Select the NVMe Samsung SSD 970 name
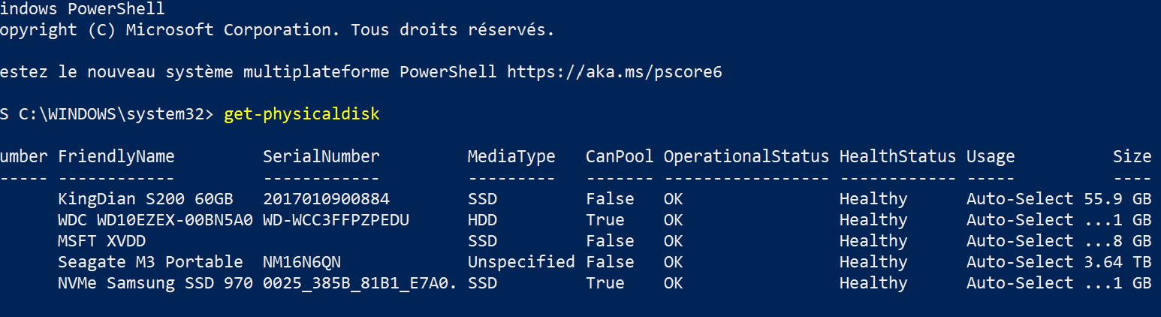Image resolution: width=1161 pixels, height=317 pixels. point(155,283)
